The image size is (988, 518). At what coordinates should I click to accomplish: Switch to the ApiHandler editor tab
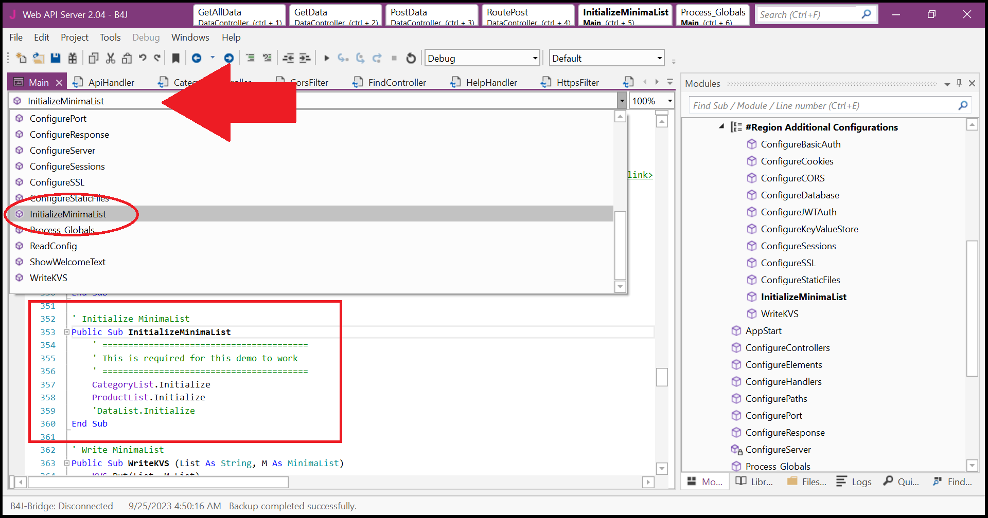104,82
